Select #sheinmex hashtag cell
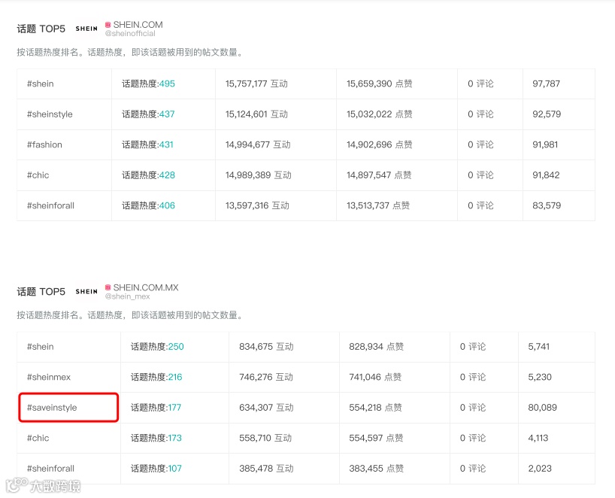 [x=49, y=377]
